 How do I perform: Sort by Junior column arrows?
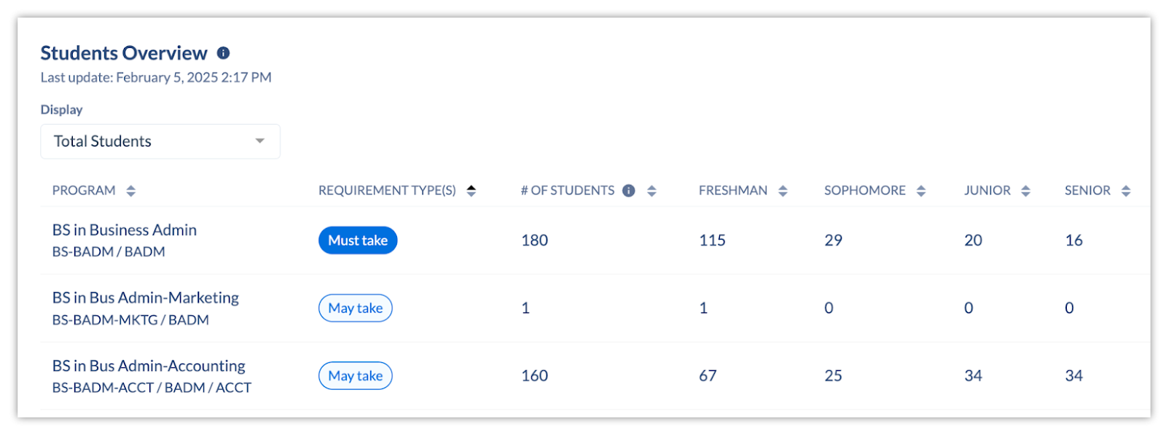pos(1026,191)
